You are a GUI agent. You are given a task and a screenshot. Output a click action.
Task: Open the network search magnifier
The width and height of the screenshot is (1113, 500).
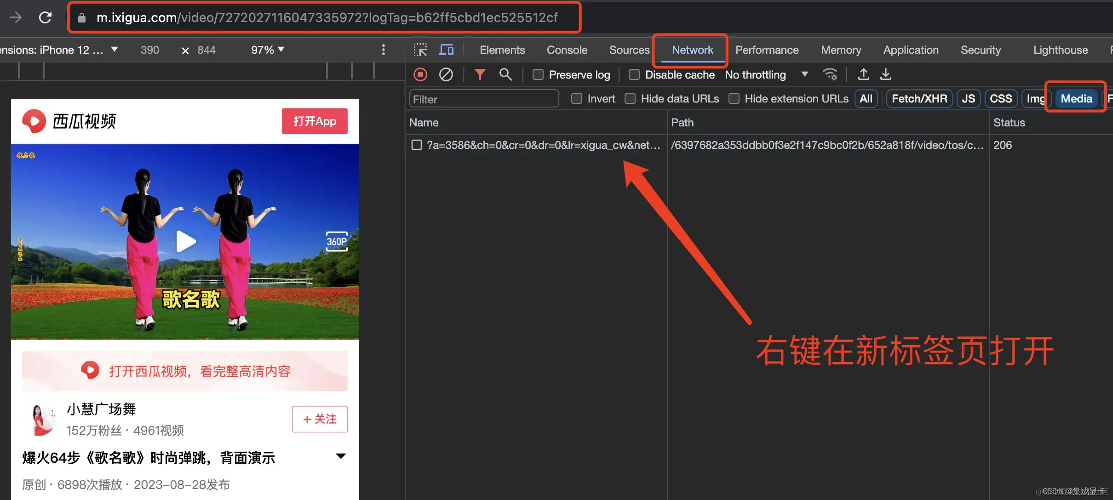tap(505, 74)
